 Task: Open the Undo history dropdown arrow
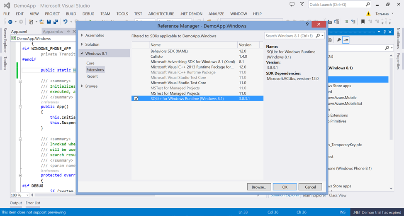[71, 22]
